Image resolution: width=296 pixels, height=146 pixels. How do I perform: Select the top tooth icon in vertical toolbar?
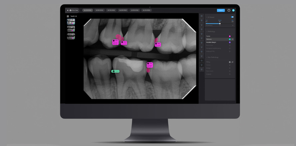point(201,16)
